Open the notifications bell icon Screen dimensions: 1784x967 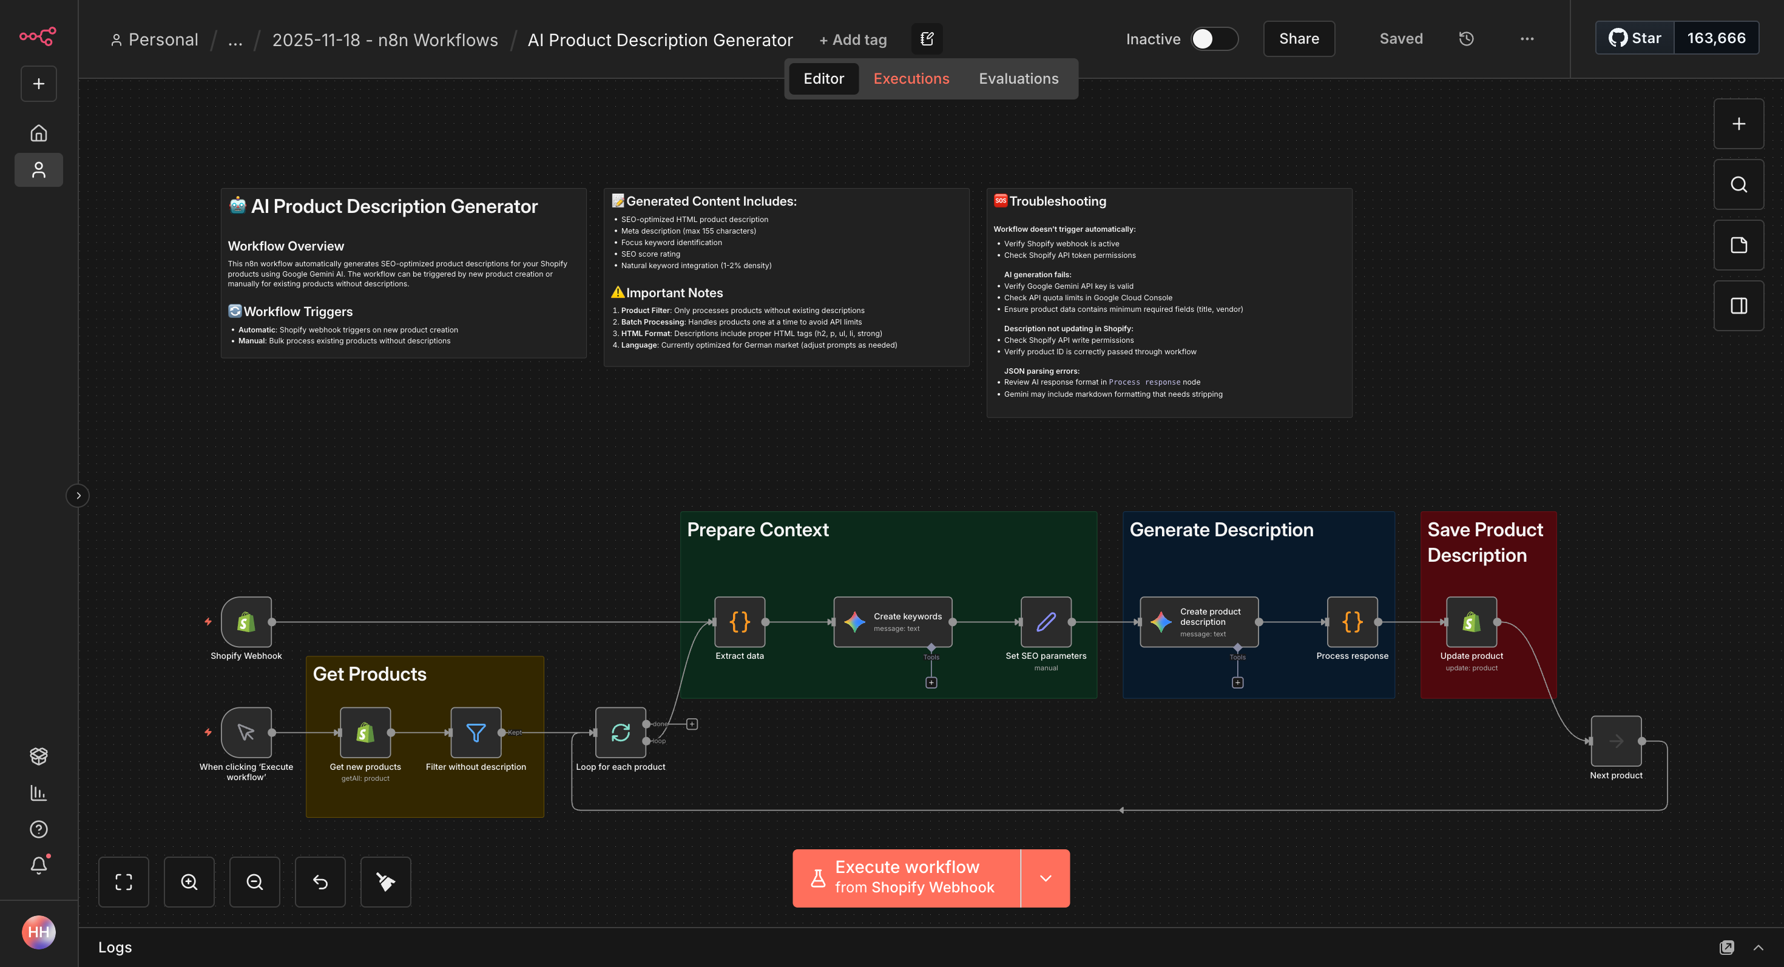pyautogui.click(x=39, y=864)
